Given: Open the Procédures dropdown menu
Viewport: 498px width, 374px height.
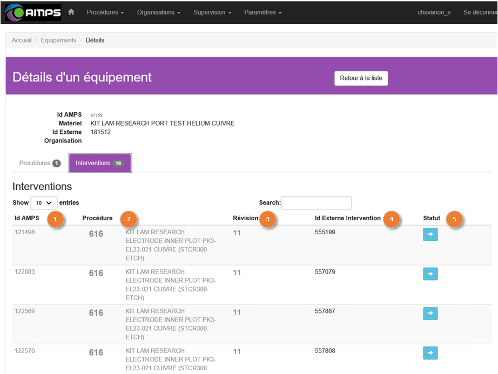Looking at the screenshot, I should click(x=105, y=12).
